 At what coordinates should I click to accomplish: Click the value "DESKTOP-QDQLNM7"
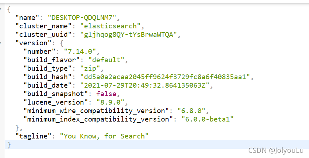click(82, 18)
